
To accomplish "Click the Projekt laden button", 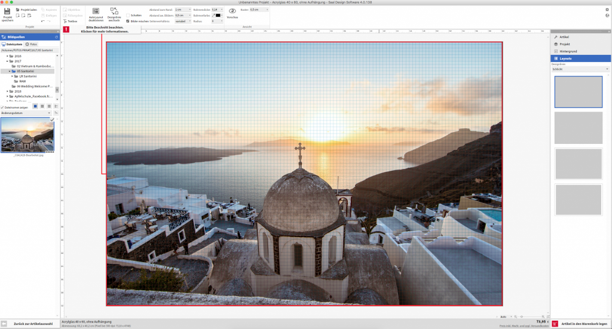I will [x=27, y=10].
